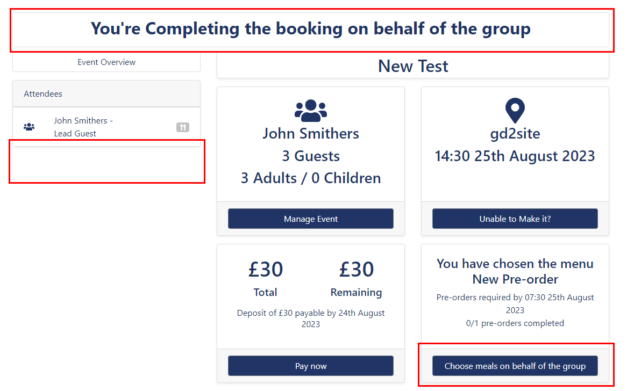Screen dimensions: 627x391
Task: Choose meals on behalf of the group
Action: pos(515,366)
